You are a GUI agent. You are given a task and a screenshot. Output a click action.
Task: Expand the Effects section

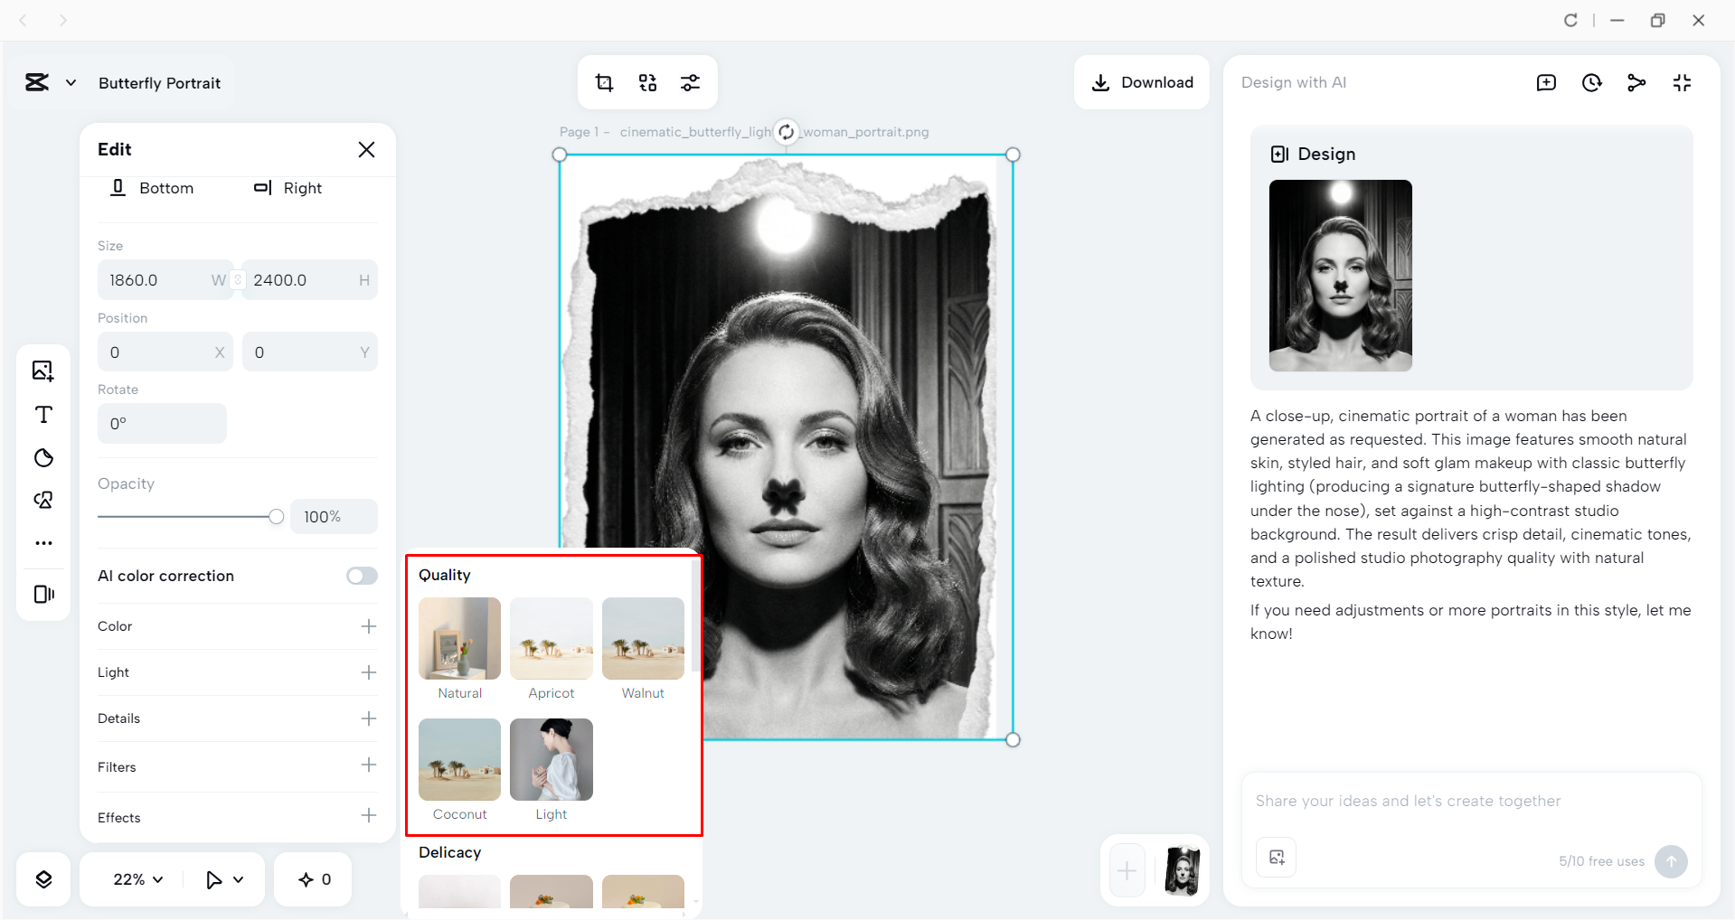[x=368, y=816]
